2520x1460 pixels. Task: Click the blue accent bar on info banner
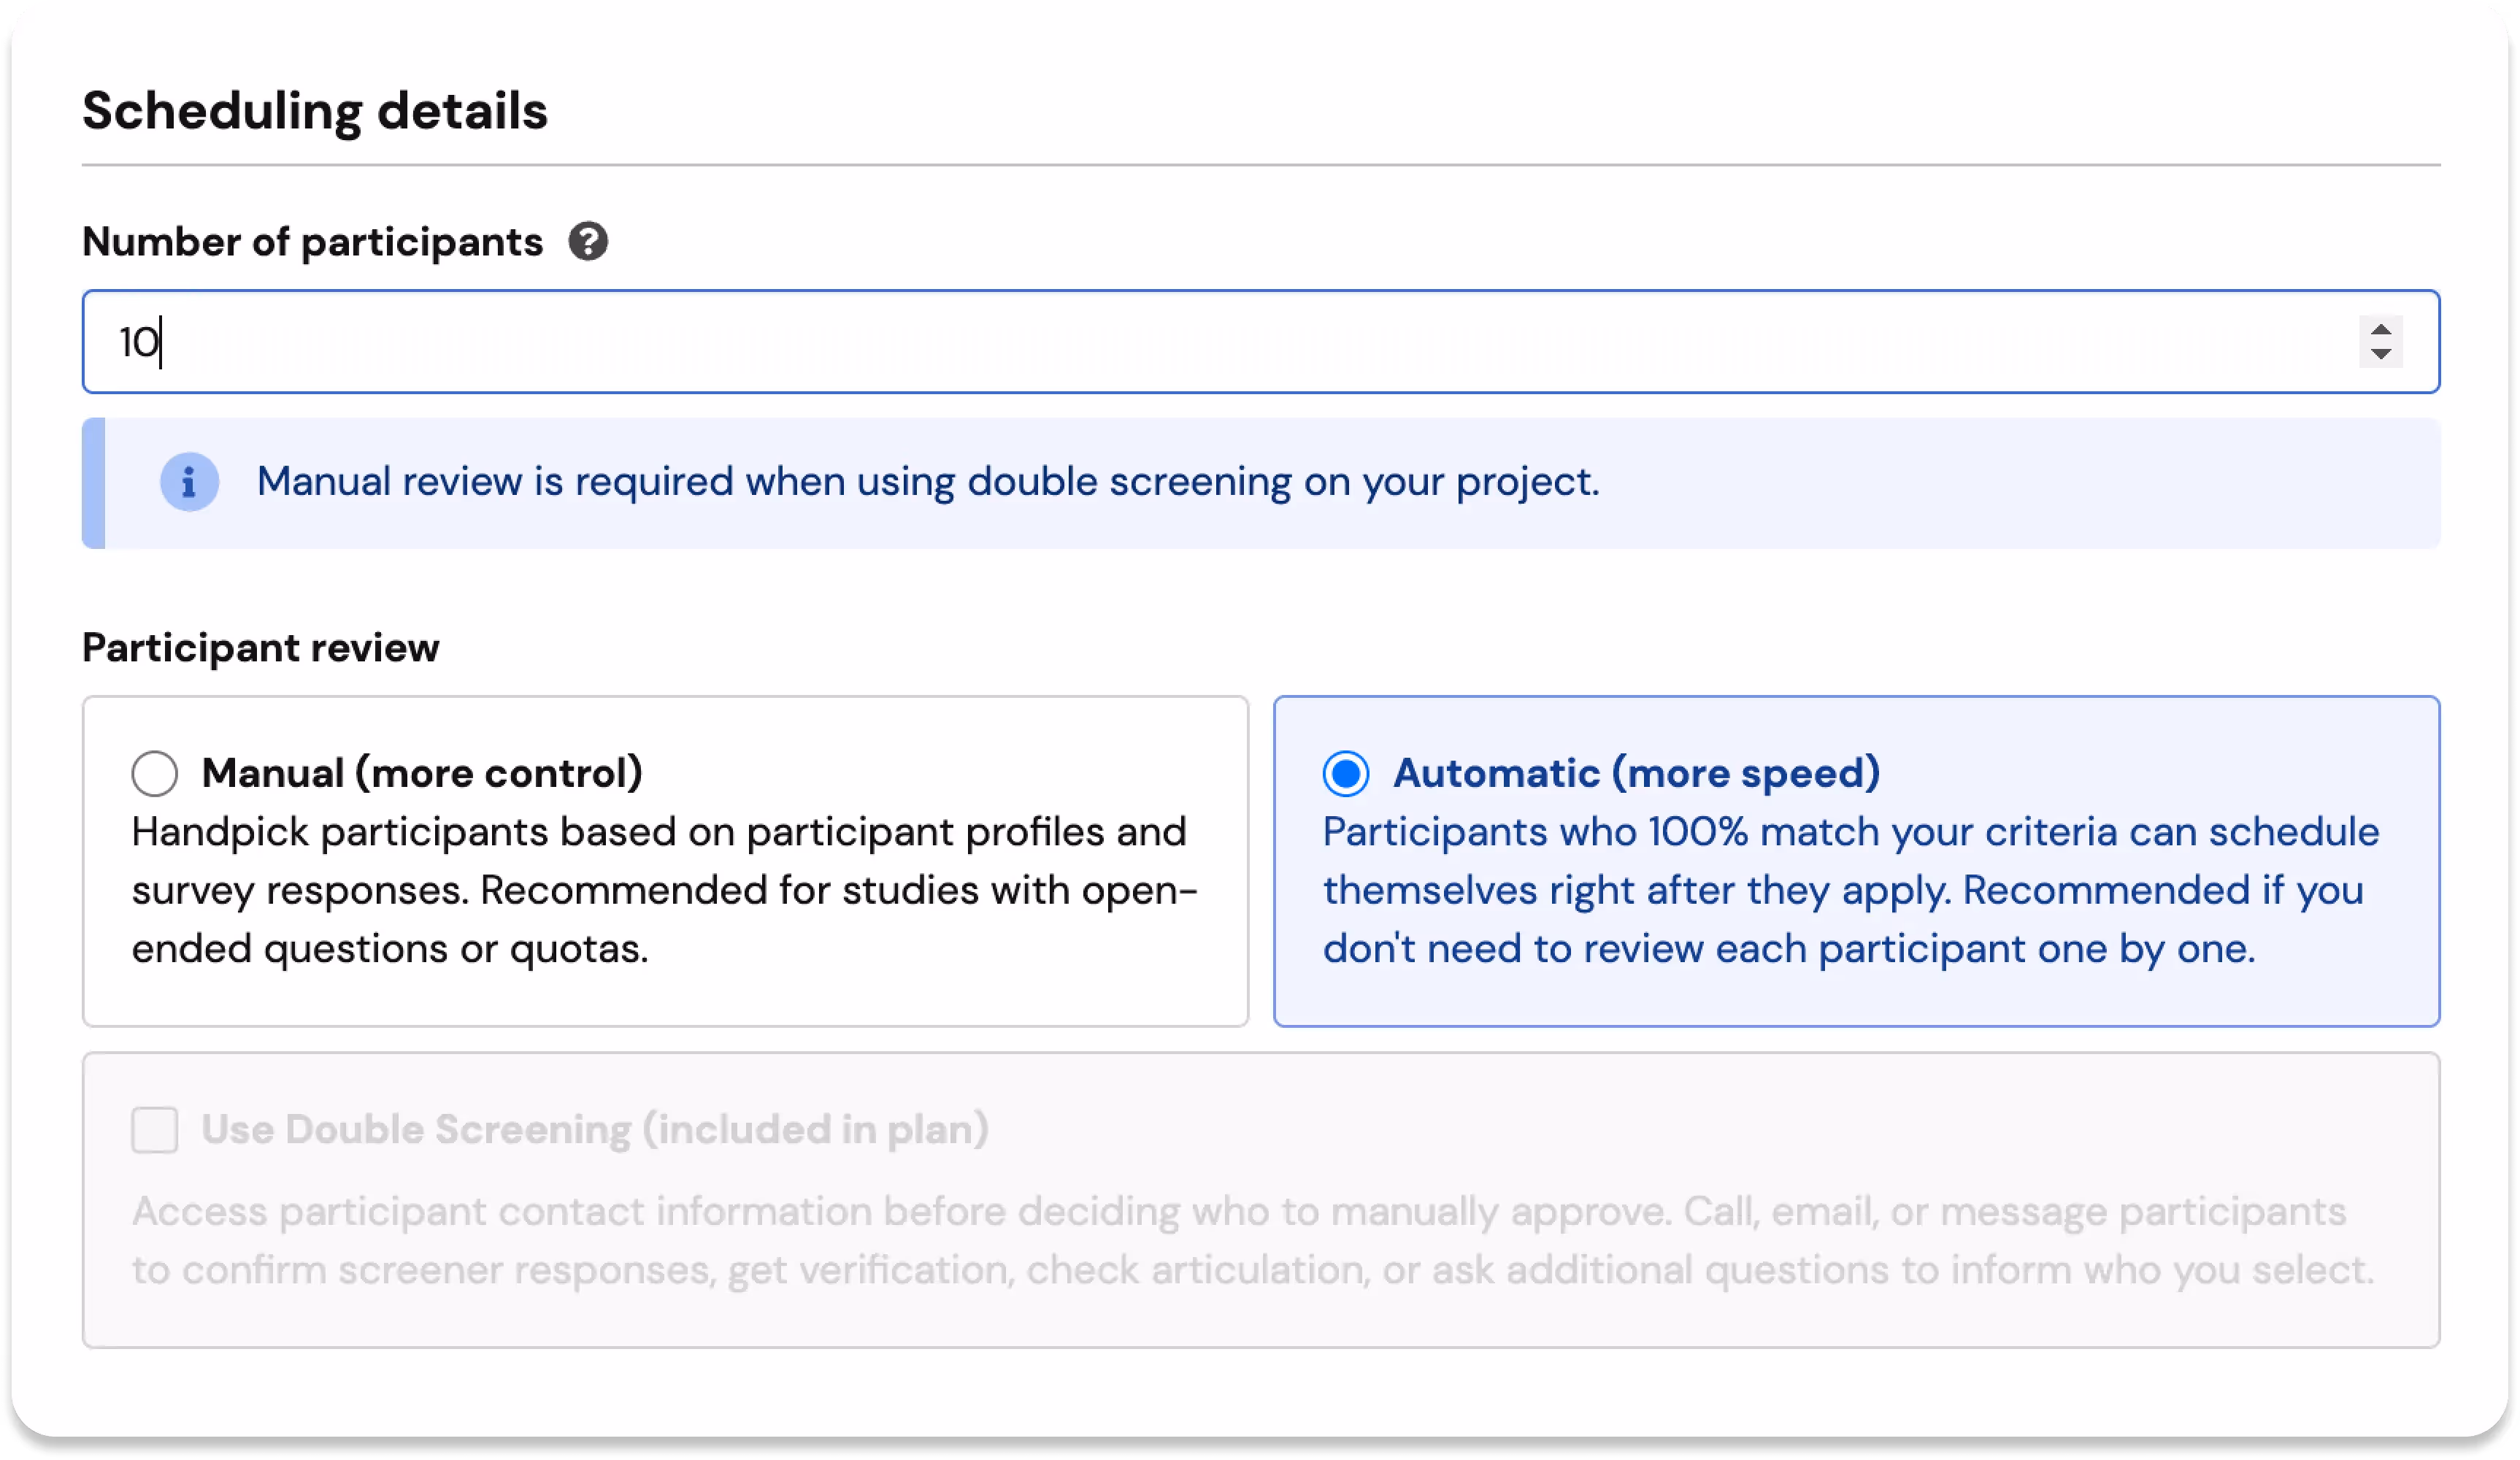(x=93, y=483)
